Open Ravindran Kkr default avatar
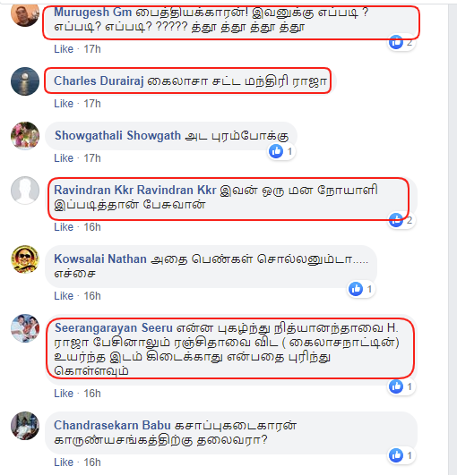This screenshot has height=475, width=457. pos(25,191)
